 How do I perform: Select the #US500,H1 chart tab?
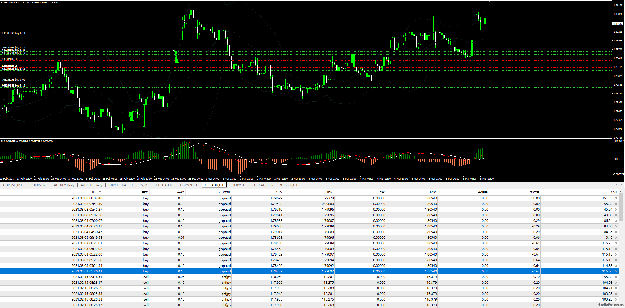289,185
